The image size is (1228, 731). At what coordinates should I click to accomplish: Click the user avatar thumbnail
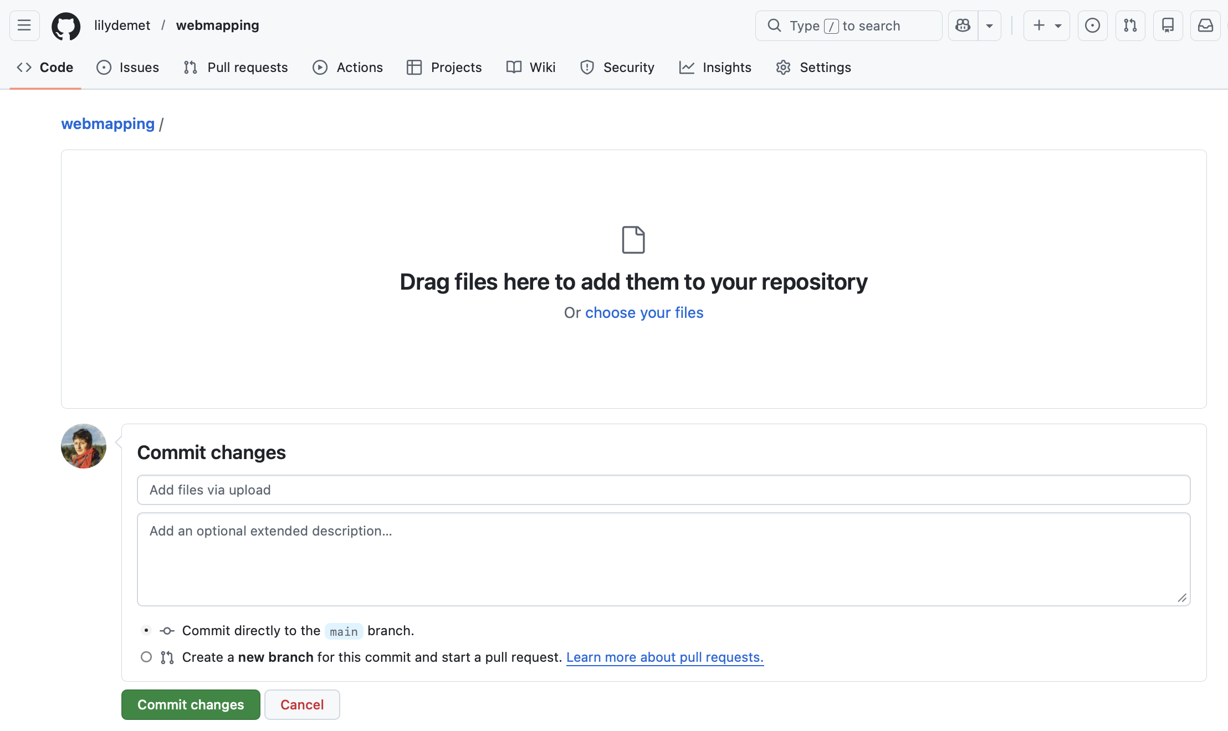[x=84, y=446]
